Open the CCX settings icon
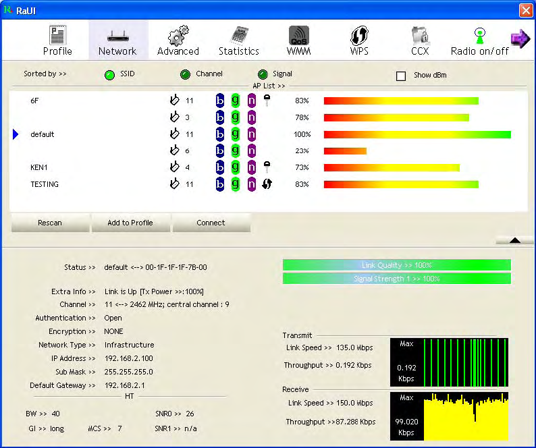 (420, 36)
